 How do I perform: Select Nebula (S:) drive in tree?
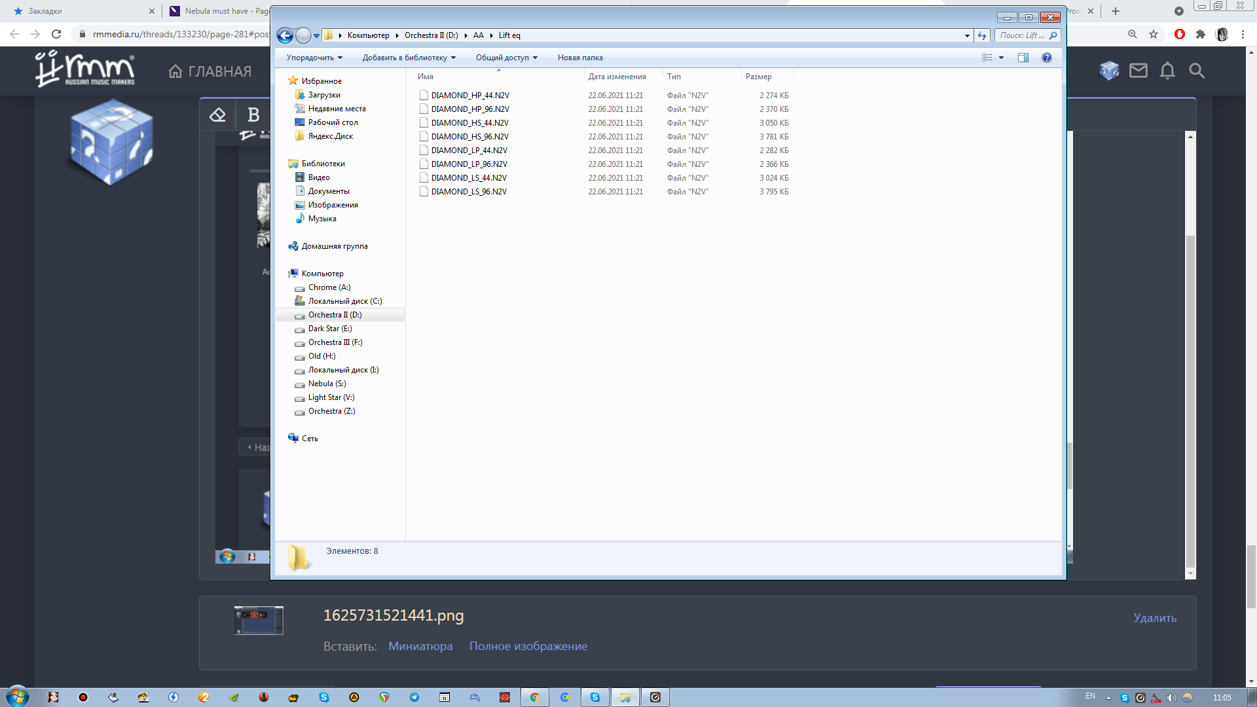point(327,384)
